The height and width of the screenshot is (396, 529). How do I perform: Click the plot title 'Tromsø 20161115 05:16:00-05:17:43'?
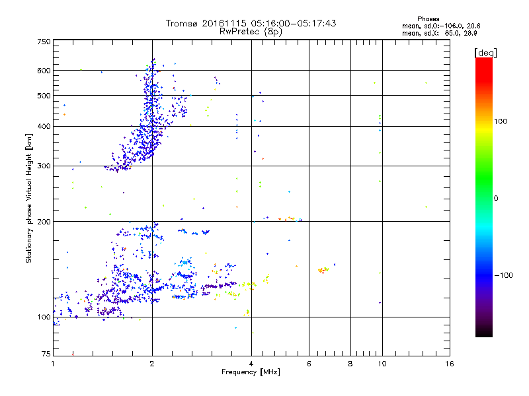pos(251,23)
